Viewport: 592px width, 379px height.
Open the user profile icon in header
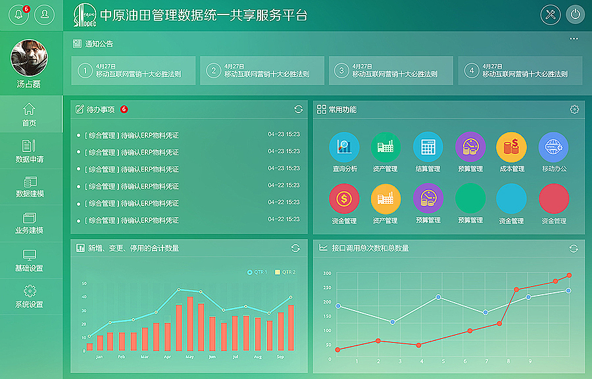(x=45, y=14)
